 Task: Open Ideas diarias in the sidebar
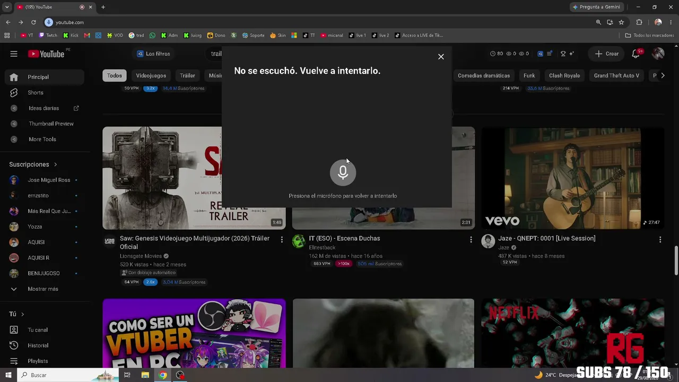click(45, 108)
